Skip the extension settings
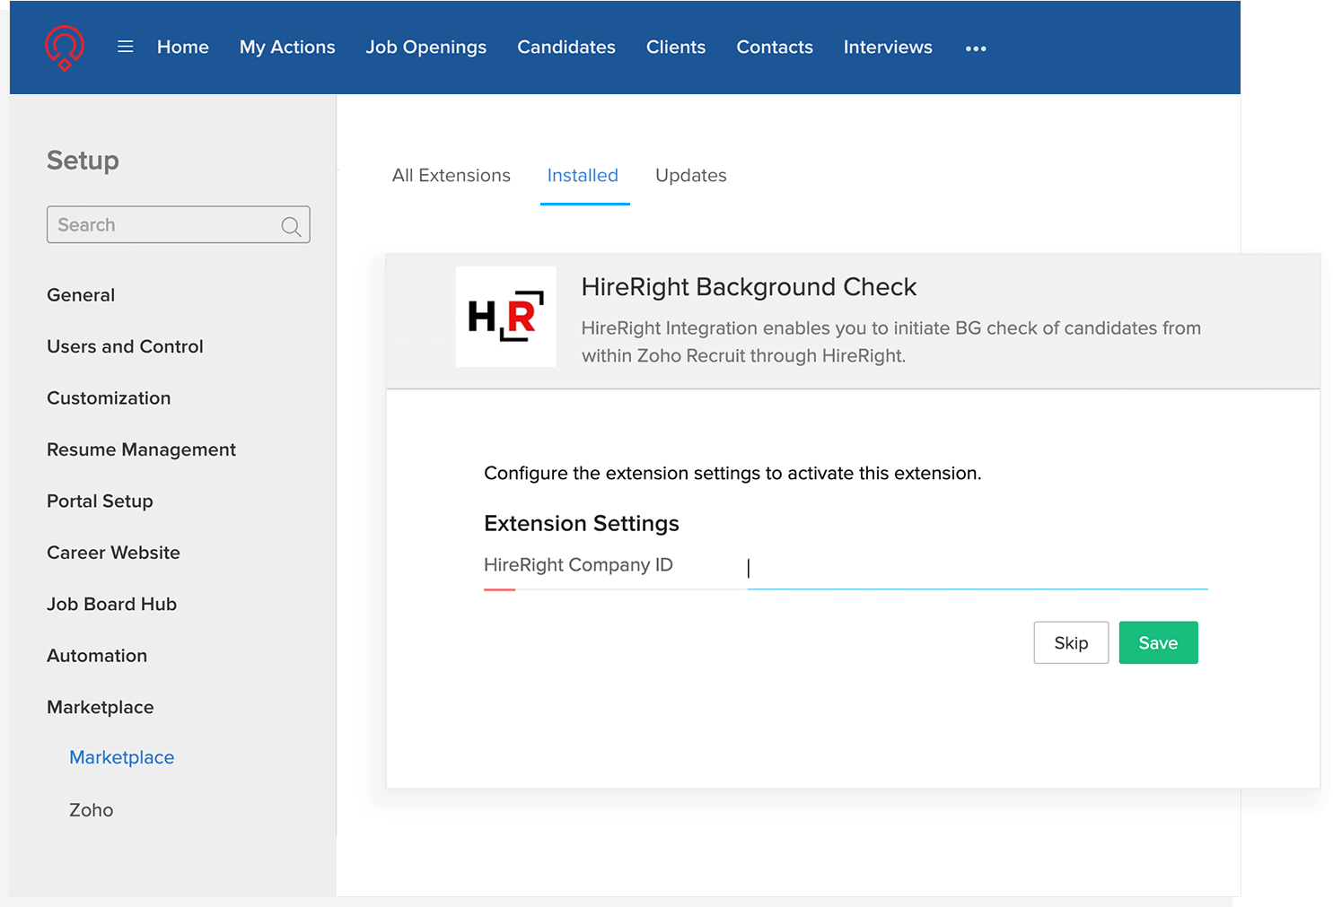The width and height of the screenshot is (1333, 907). tap(1071, 642)
